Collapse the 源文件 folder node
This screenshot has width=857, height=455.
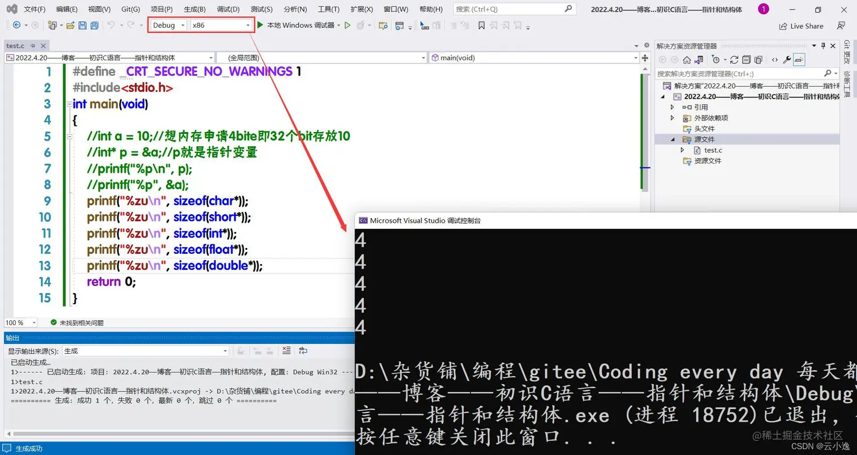672,139
